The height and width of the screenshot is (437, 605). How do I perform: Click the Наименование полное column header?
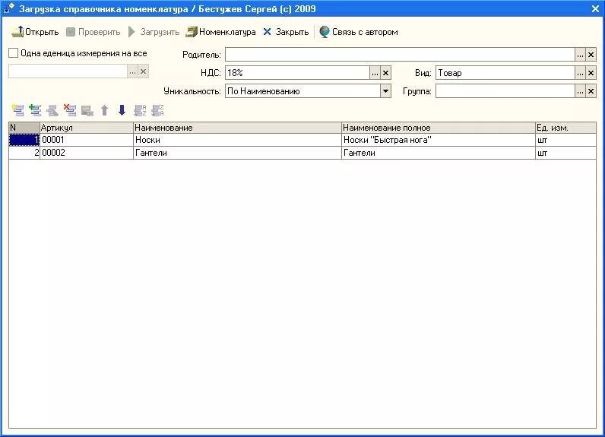pos(439,128)
